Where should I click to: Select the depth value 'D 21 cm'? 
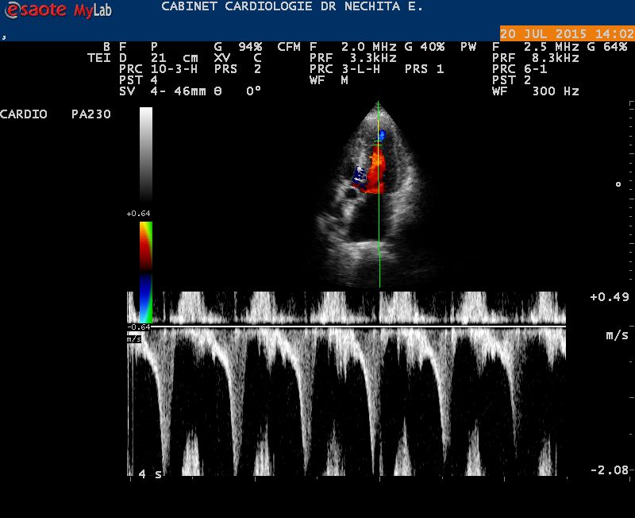(x=158, y=58)
